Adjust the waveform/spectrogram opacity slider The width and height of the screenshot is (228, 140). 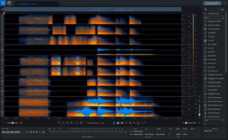click(13, 123)
